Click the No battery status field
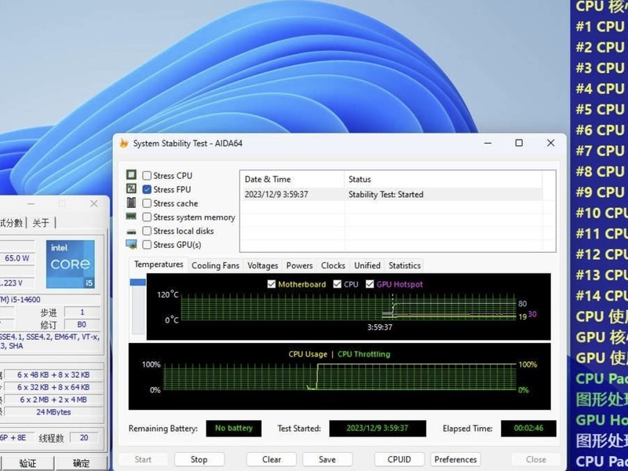Screen dimensions: 628x471 pyautogui.click(x=234, y=428)
